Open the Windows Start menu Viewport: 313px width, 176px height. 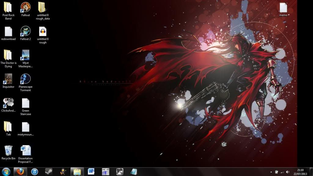click(6, 172)
